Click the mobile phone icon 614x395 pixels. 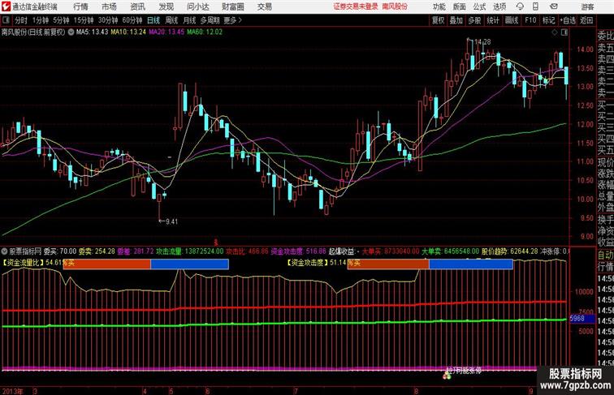(536, 6)
